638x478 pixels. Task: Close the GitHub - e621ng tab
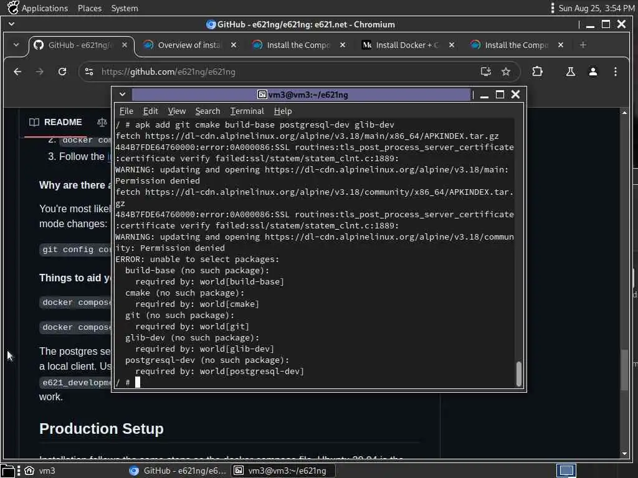pos(125,45)
